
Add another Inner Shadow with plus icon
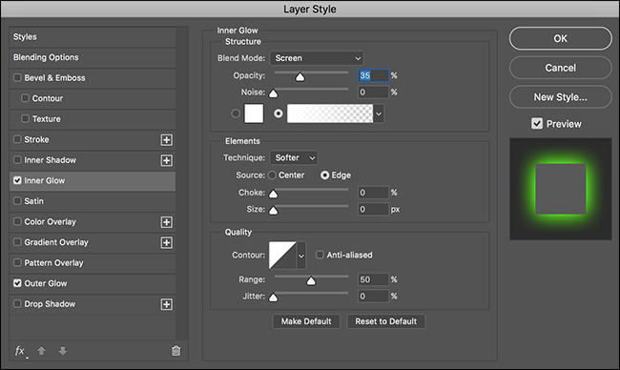tap(167, 160)
